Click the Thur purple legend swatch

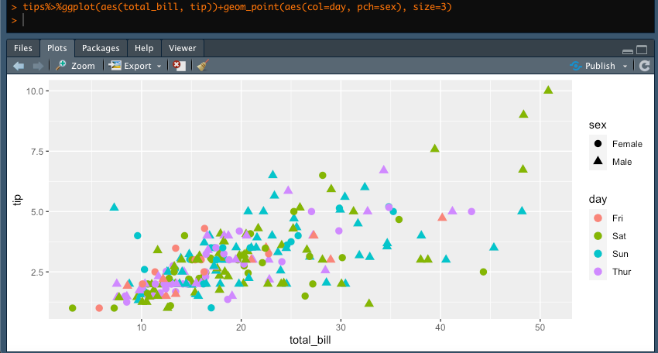click(x=598, y=272)
